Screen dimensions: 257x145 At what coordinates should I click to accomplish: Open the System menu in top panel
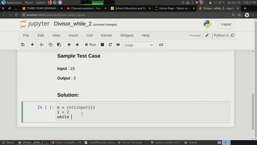(x=40, y=2)
